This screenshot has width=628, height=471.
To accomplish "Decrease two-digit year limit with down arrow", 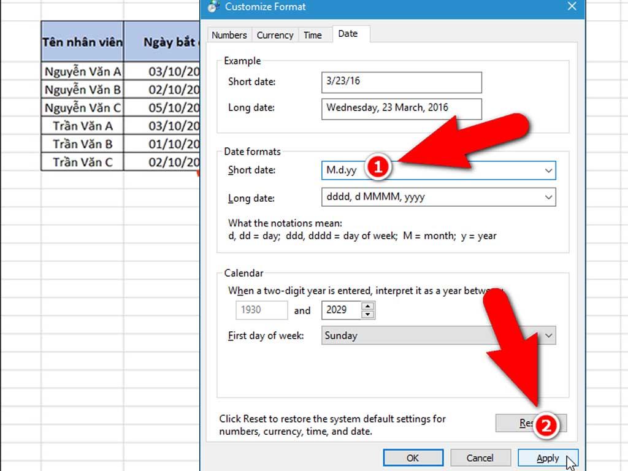I will click(x=367, y=315).
